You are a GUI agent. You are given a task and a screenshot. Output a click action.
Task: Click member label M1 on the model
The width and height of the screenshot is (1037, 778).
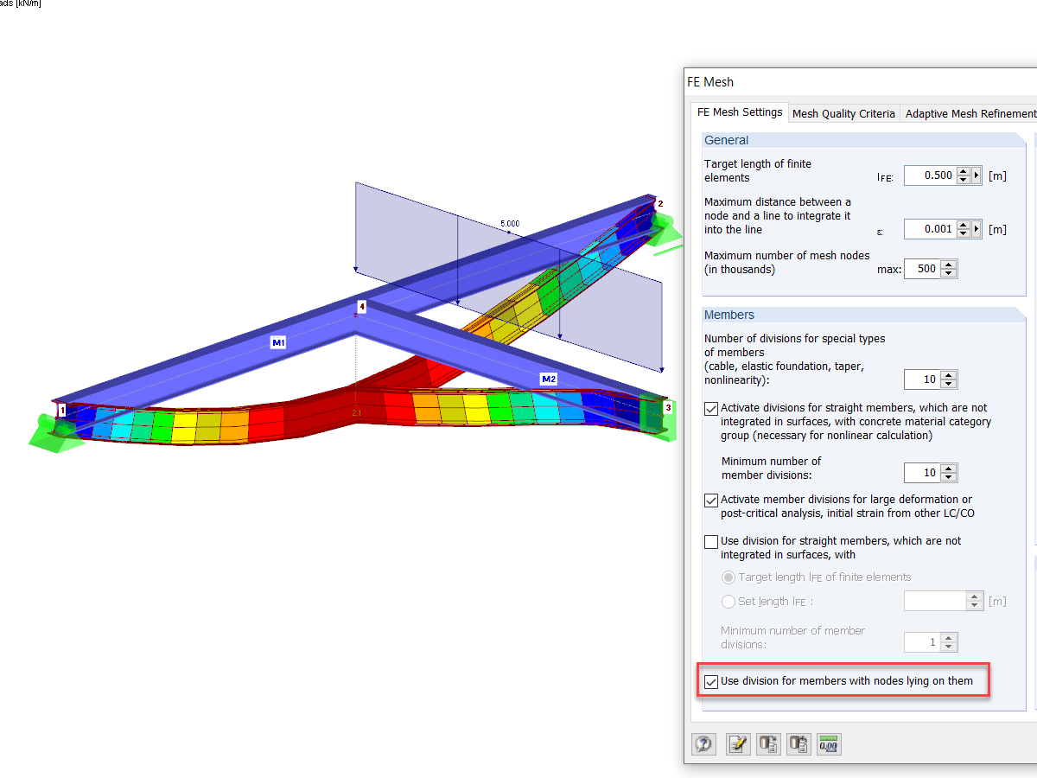pyautogui.click(x=277, y=342)
